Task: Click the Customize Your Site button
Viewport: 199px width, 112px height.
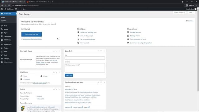Action: 31,34
